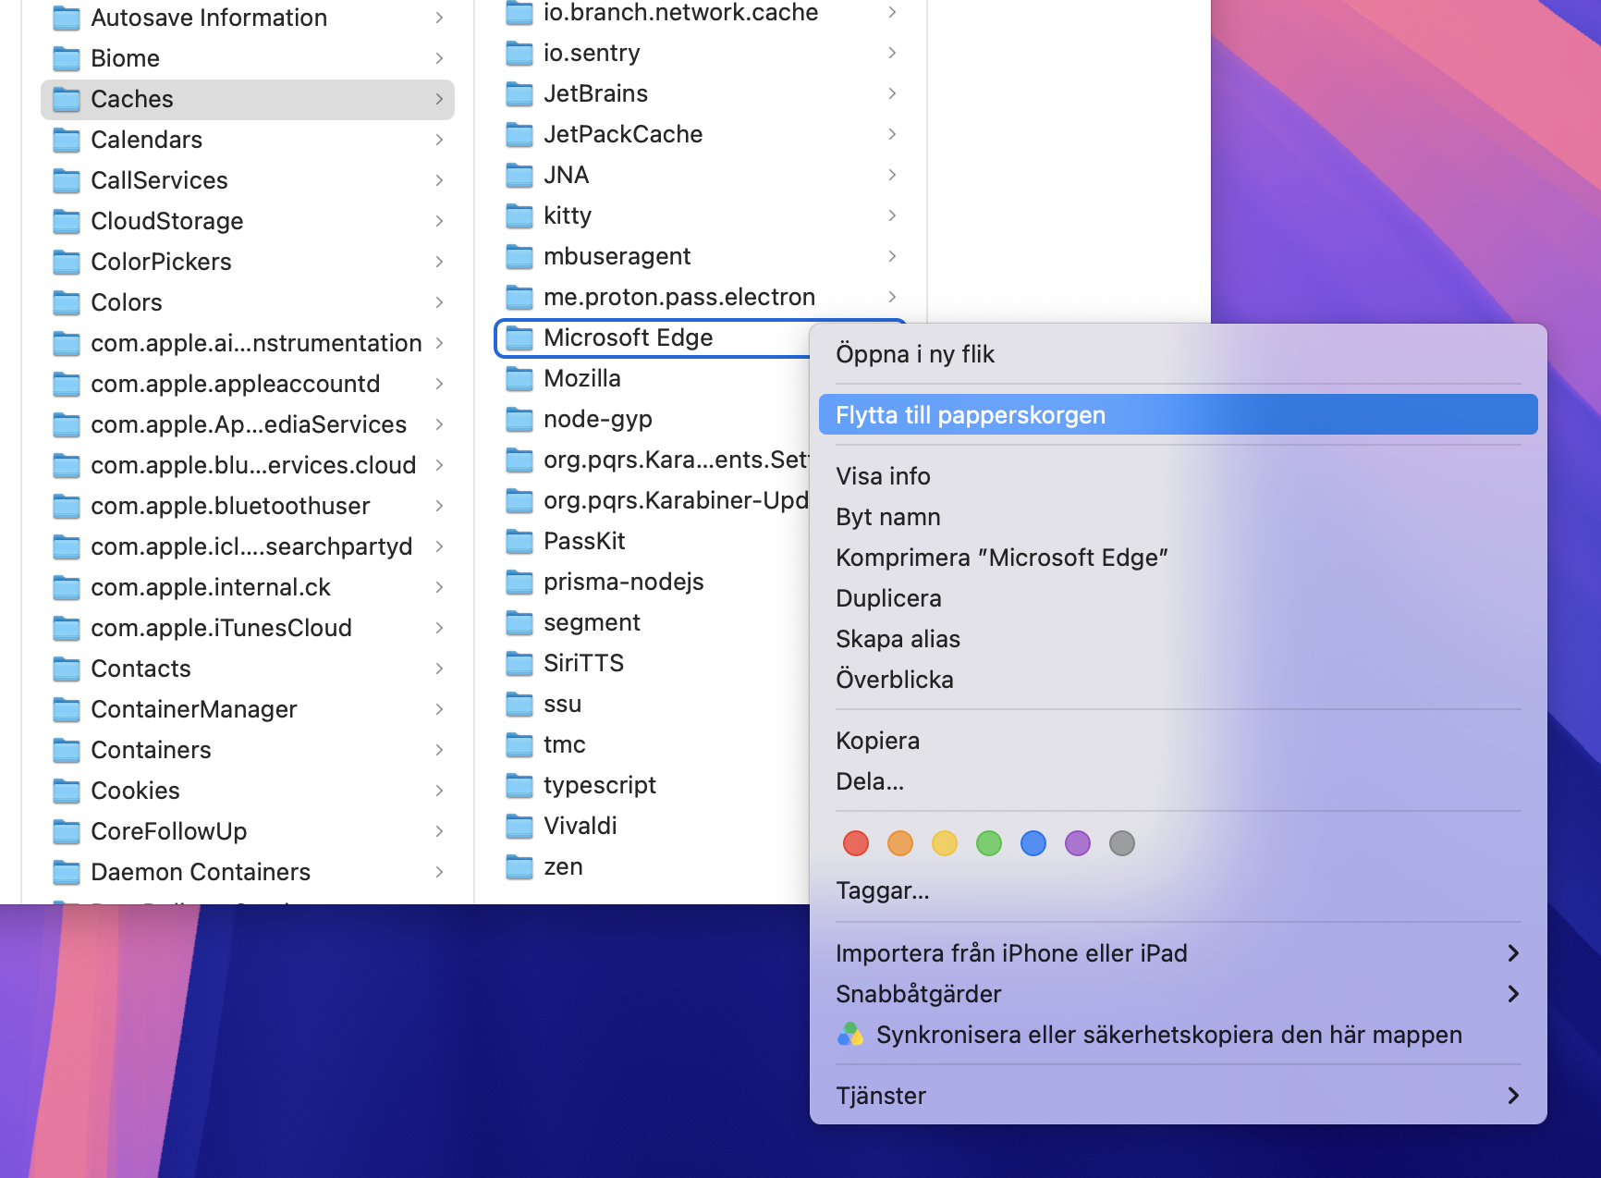Open Taggar... menu entry
The height and width of the screenshot is (1178, 1601).
click(1179, 890)
